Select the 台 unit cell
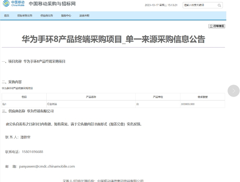This screenshot has height=182, width=240. (x=158, y=104)
